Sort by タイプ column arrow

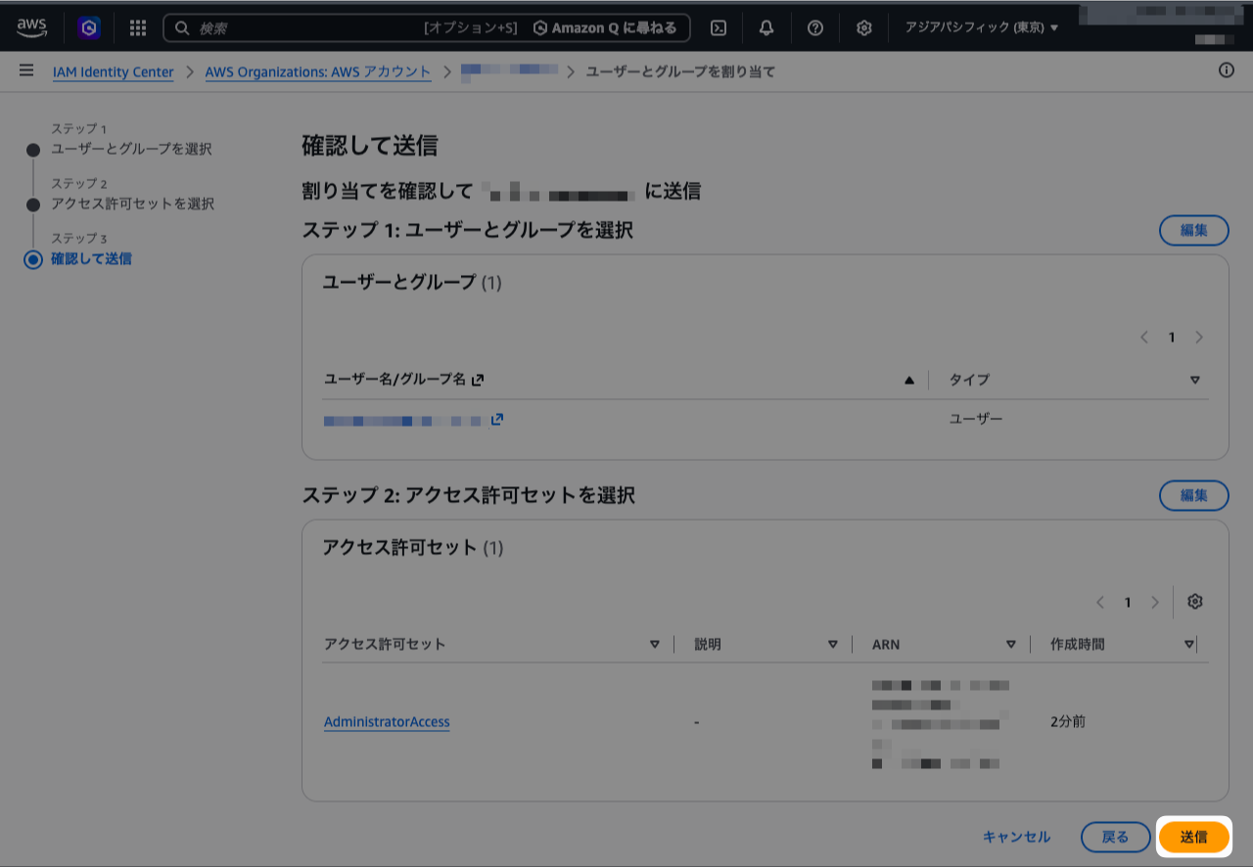click(1194, 380)
